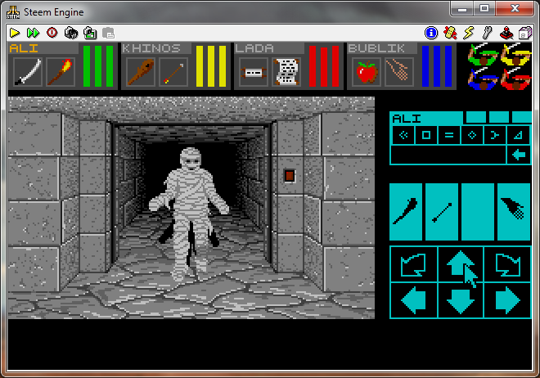The image size is (540, 378).
Task: Click the green fast forward icon
Action: point(33,33)
